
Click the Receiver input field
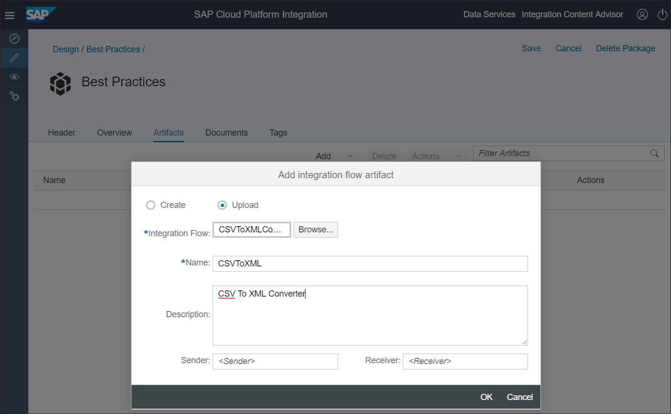point(465,361)
